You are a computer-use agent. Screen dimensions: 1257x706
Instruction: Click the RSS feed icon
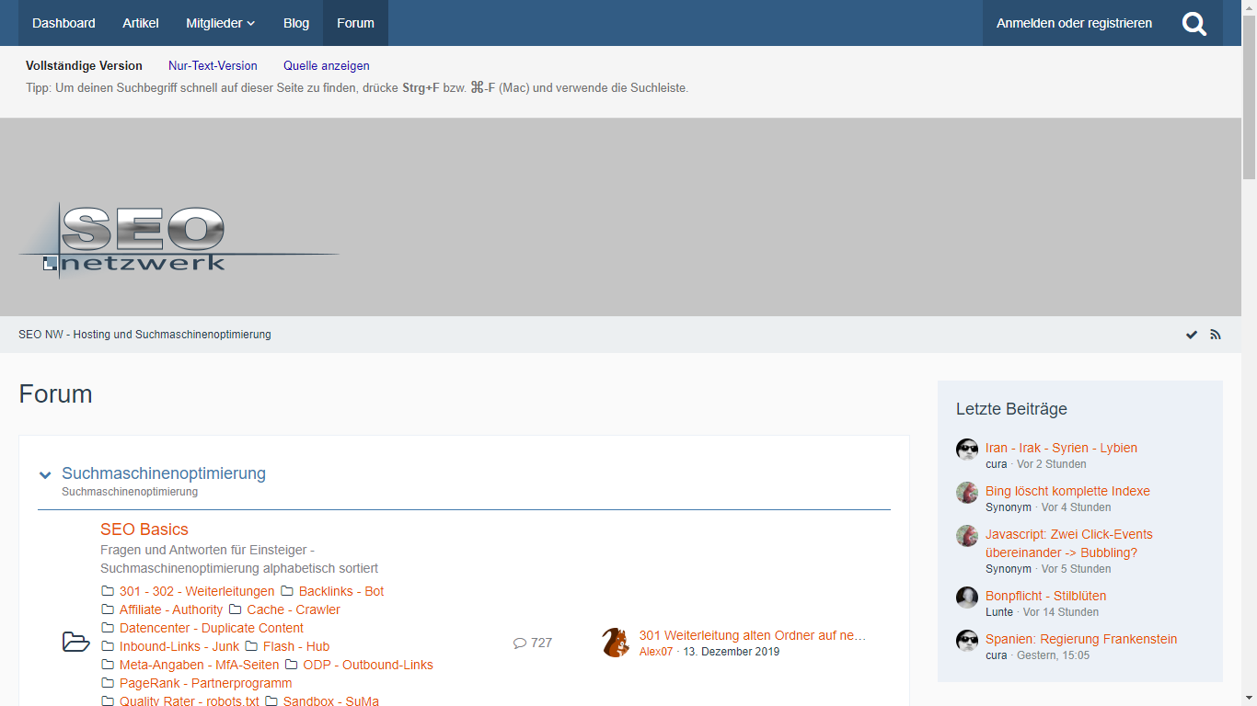[x=1216, y=335]
